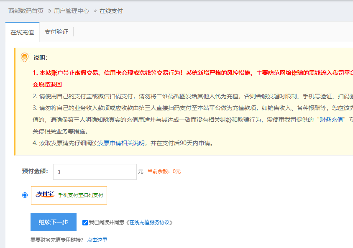Click the red warning line starting 1. 本站账户禁止虚假交易
This screenshot has height=248, width=353.
(x=193, y=73)
